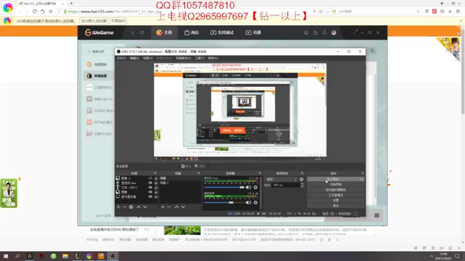Click 开始录制 start recording button
Viewport: 465px width, 261px height.
pyautogui.click(x=336, y=184)
